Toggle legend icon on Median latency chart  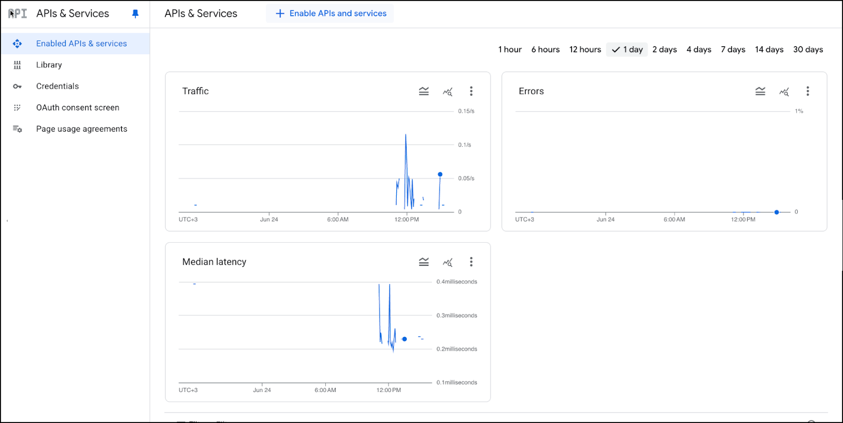(x=424, y=262)
